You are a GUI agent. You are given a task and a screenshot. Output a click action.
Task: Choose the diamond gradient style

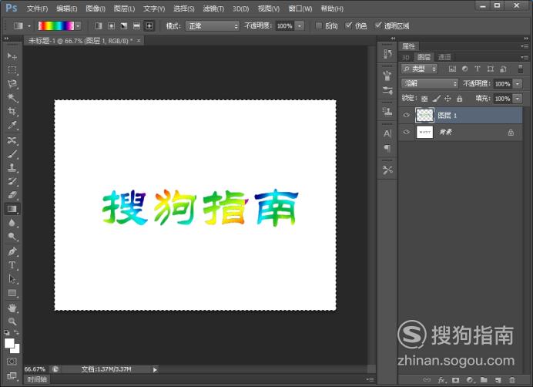tap(149, 26)
